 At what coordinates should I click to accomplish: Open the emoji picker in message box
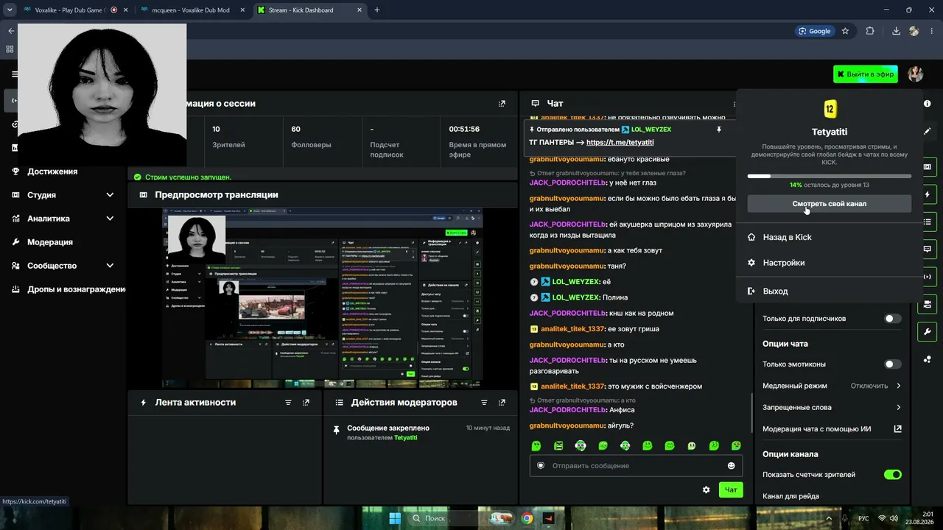pyautogui.click(x=732, y=465)
